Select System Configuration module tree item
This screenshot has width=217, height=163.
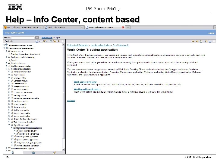25,119
